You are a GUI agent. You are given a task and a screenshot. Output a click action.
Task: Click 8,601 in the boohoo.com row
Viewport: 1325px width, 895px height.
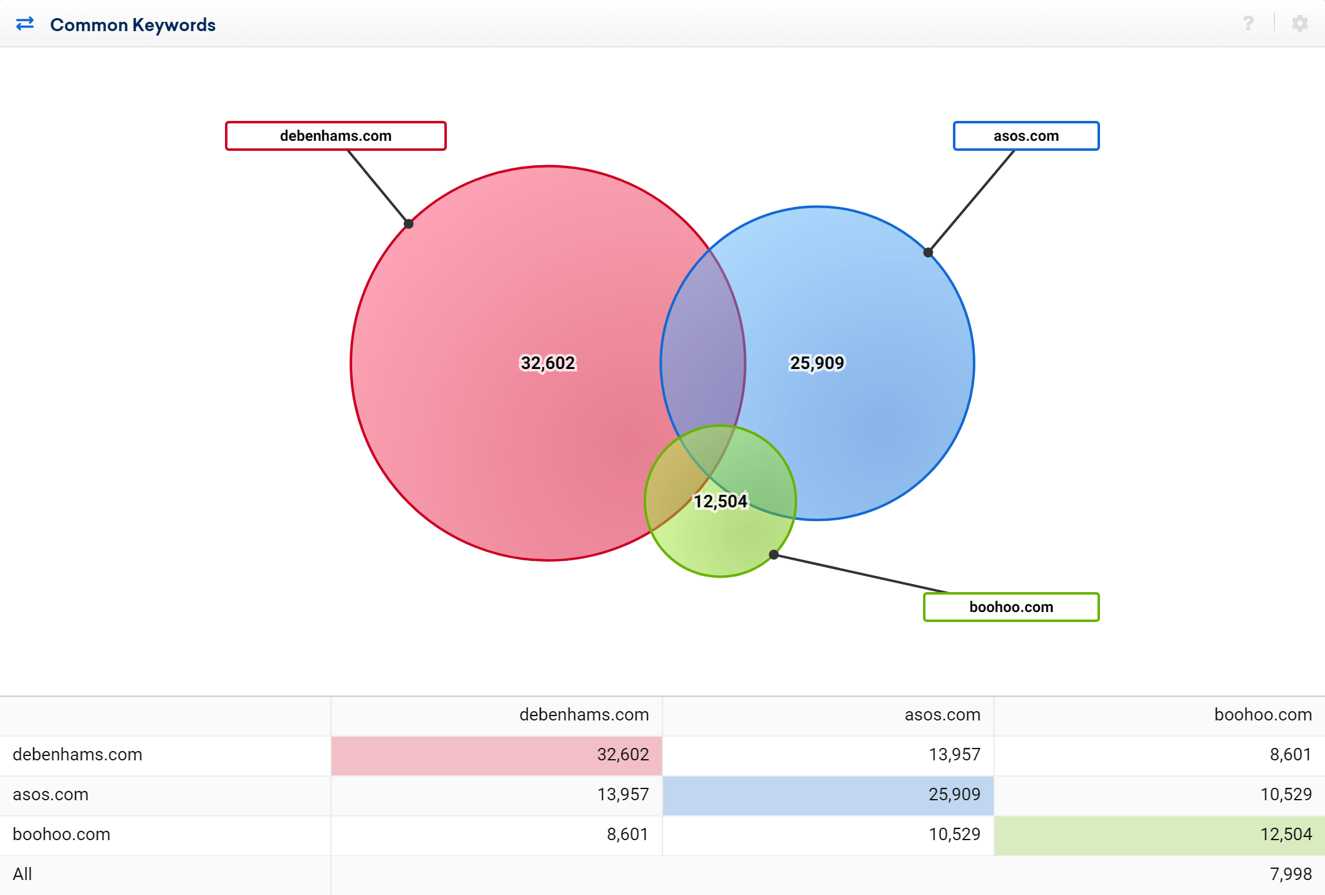628,834
